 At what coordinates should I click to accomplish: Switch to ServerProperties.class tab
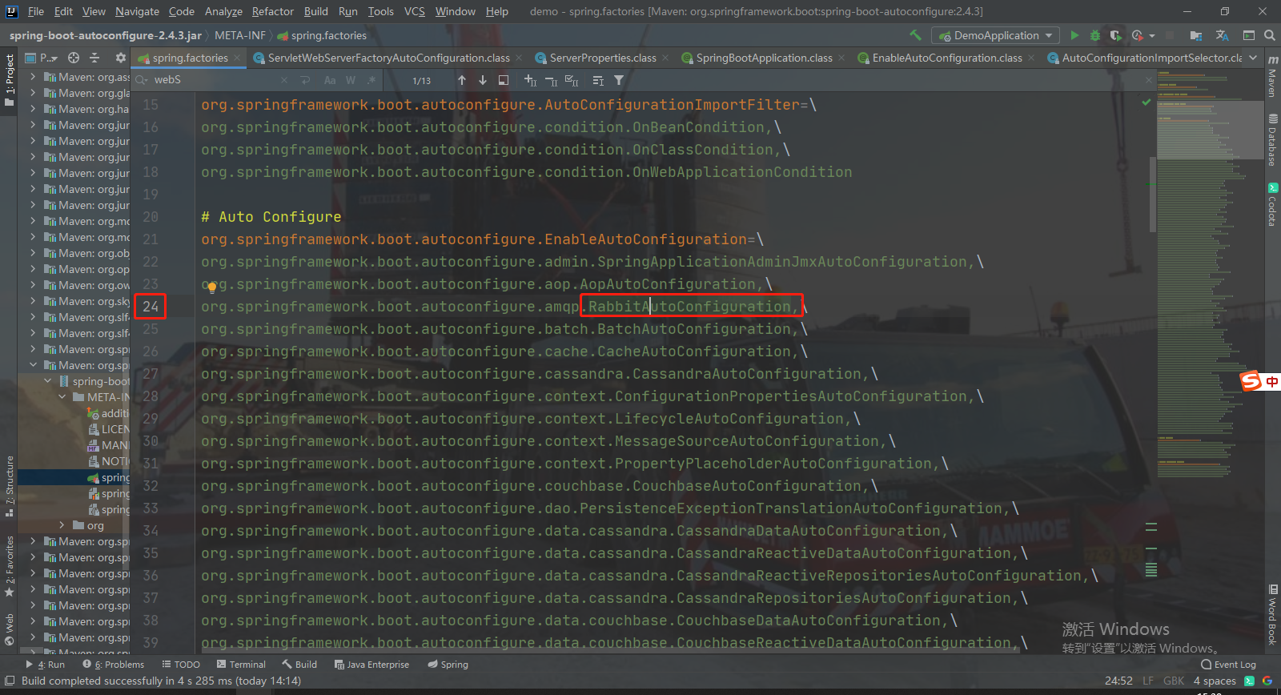602,58
